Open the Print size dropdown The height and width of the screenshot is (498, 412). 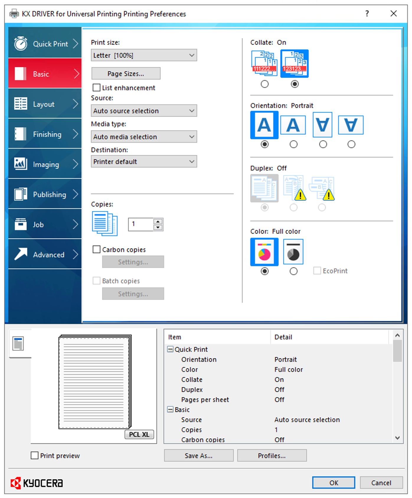point(144,55)
